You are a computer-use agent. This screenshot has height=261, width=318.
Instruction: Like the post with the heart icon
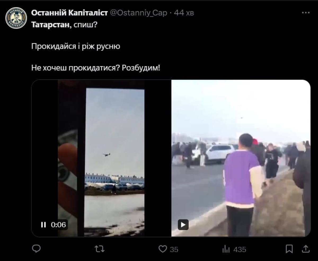pos(162,249)
